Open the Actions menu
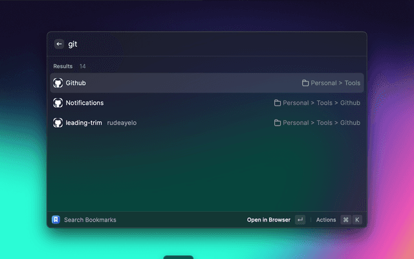 pos(326,220)
